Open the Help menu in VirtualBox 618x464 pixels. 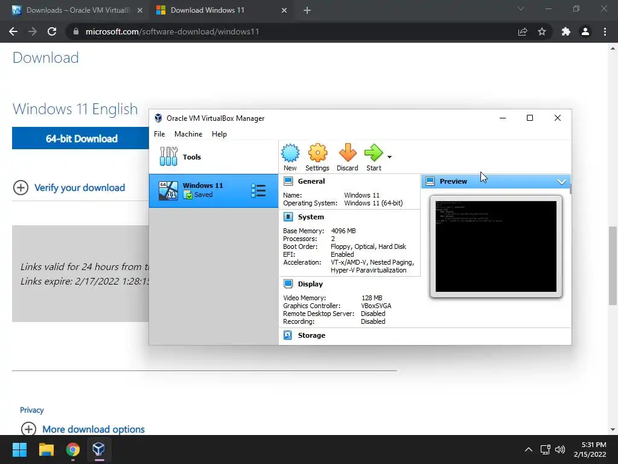coord(219,134)
